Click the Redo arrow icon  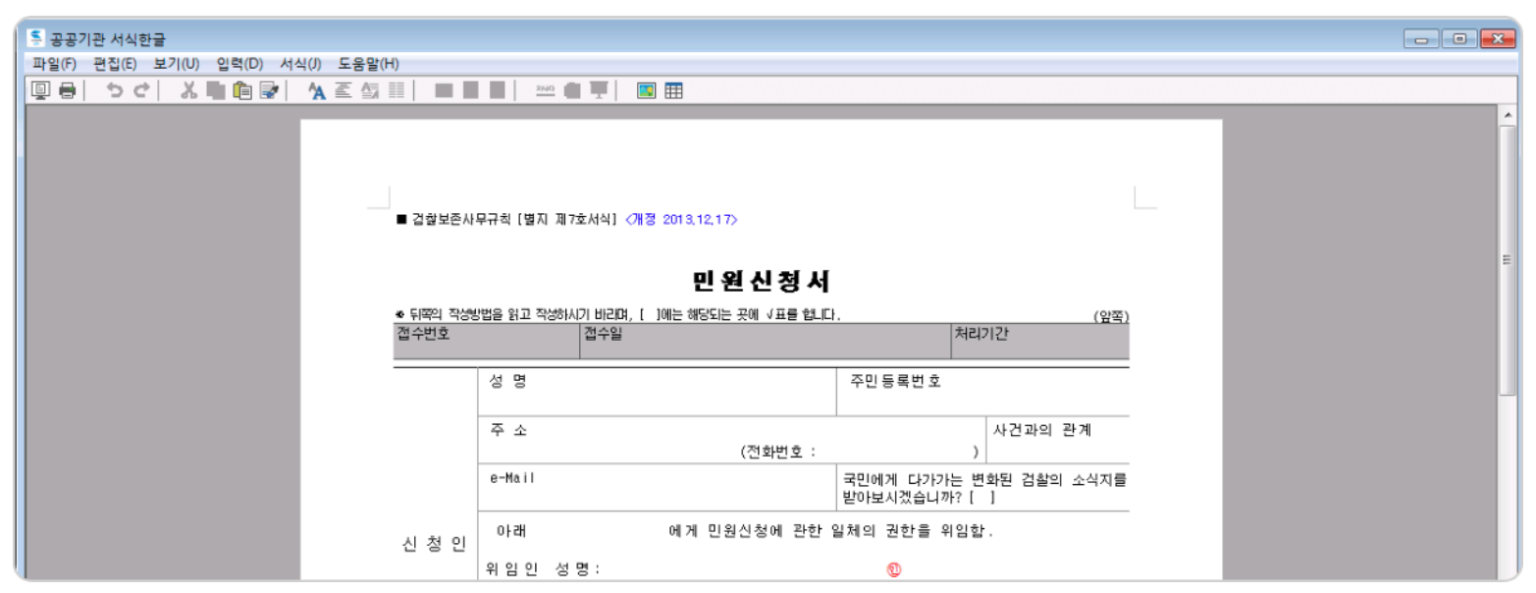coord(141,90)
